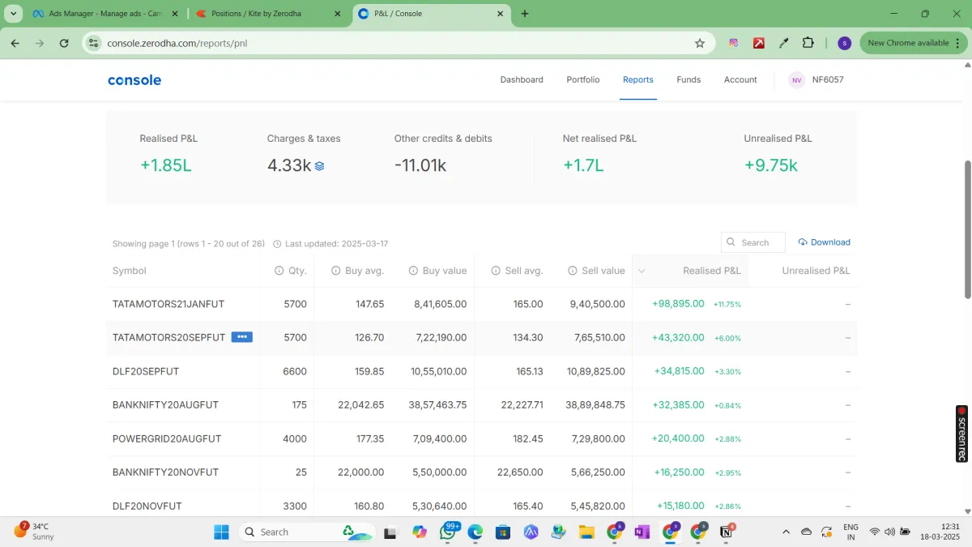This screenshot has height=547, width=972.
Task: Click the New Chrome available button
Action: 913,43
